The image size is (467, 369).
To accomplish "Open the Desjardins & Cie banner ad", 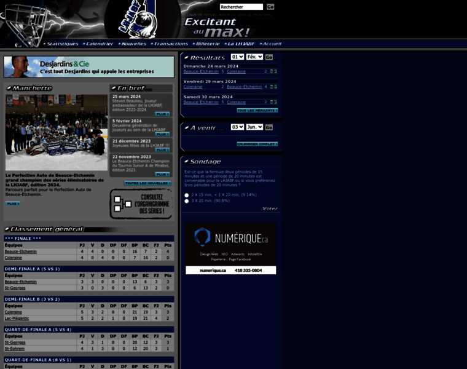I will coord(89,67).
